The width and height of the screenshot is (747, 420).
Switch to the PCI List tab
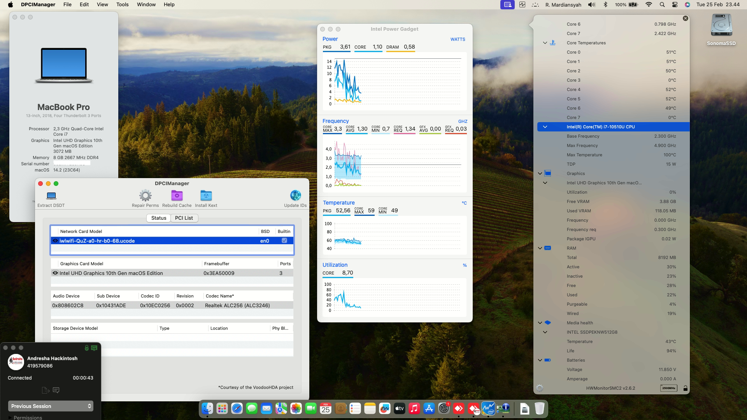(184, 218)
